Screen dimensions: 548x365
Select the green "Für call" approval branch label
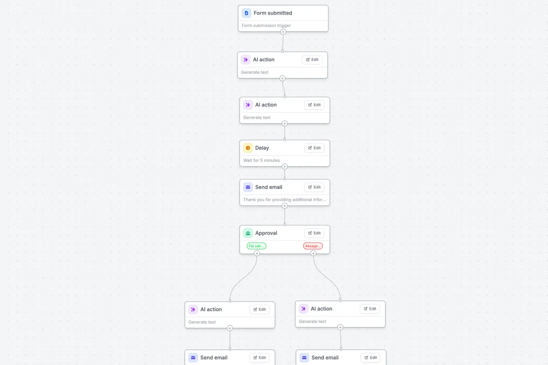(x=256, y=246)
